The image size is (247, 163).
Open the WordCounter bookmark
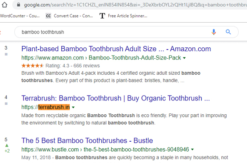tap(20, 16)
